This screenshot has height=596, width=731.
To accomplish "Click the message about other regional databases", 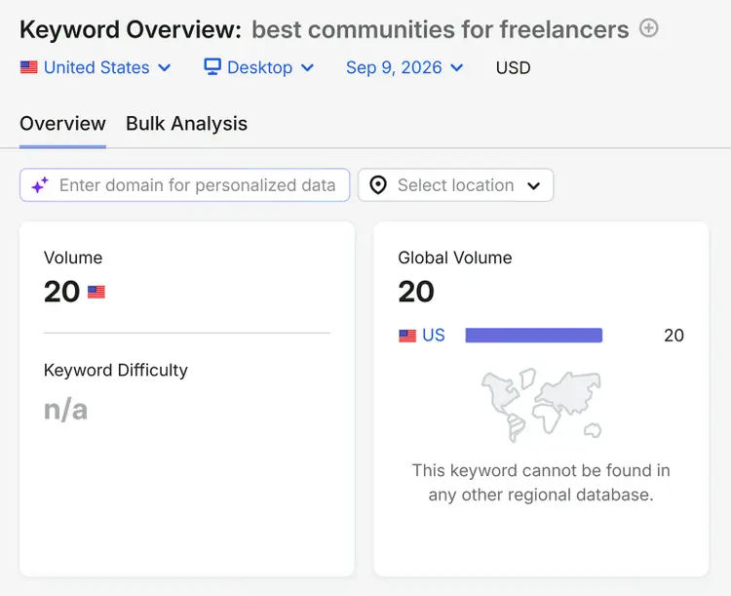I will [541, 483].
